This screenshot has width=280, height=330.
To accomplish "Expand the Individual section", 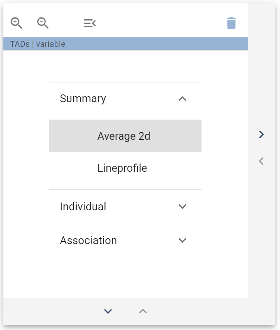I will coord(182,207).
